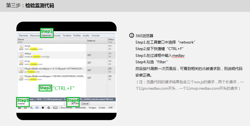
Task: Open the Elements tab
Action: tap(23, 36)
